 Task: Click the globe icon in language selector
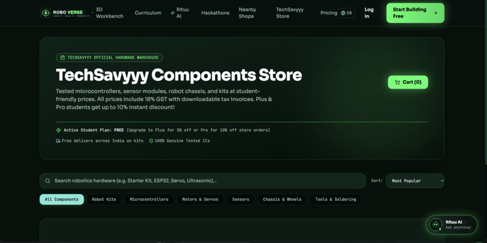(x=343, y=13)
